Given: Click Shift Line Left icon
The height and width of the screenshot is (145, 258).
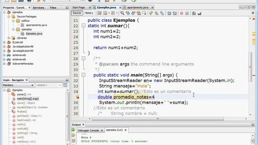Looking at the screenshot, I should 169,13.
